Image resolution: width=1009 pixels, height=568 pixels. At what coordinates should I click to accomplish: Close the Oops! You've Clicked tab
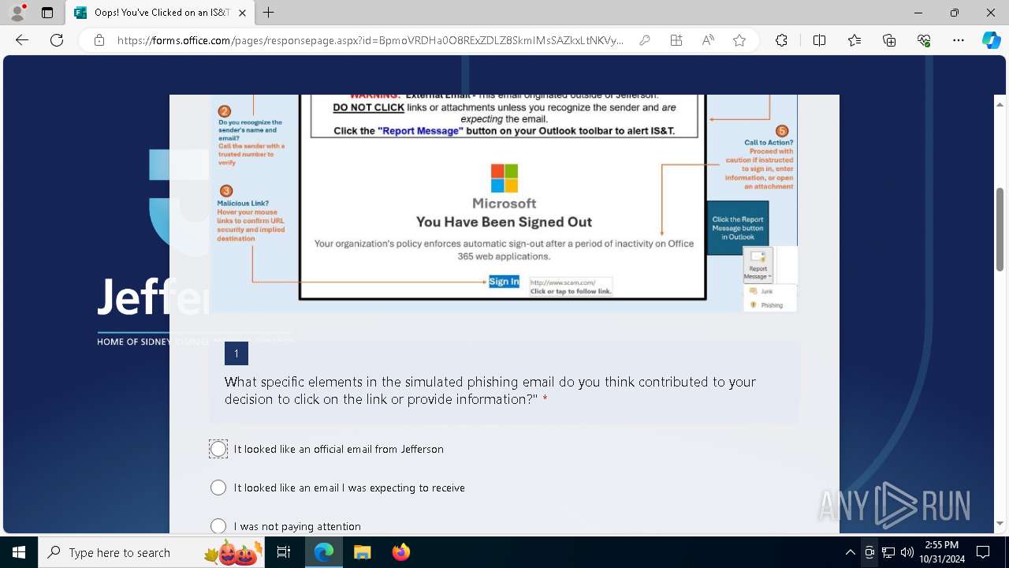click(x=242, y=13)
